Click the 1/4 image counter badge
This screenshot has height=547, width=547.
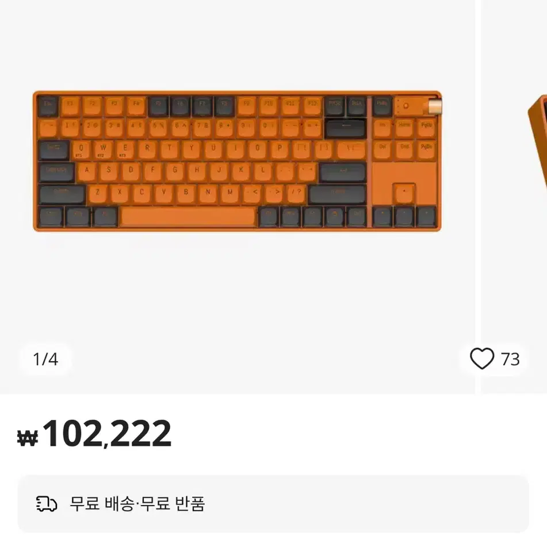click(45, 359)
